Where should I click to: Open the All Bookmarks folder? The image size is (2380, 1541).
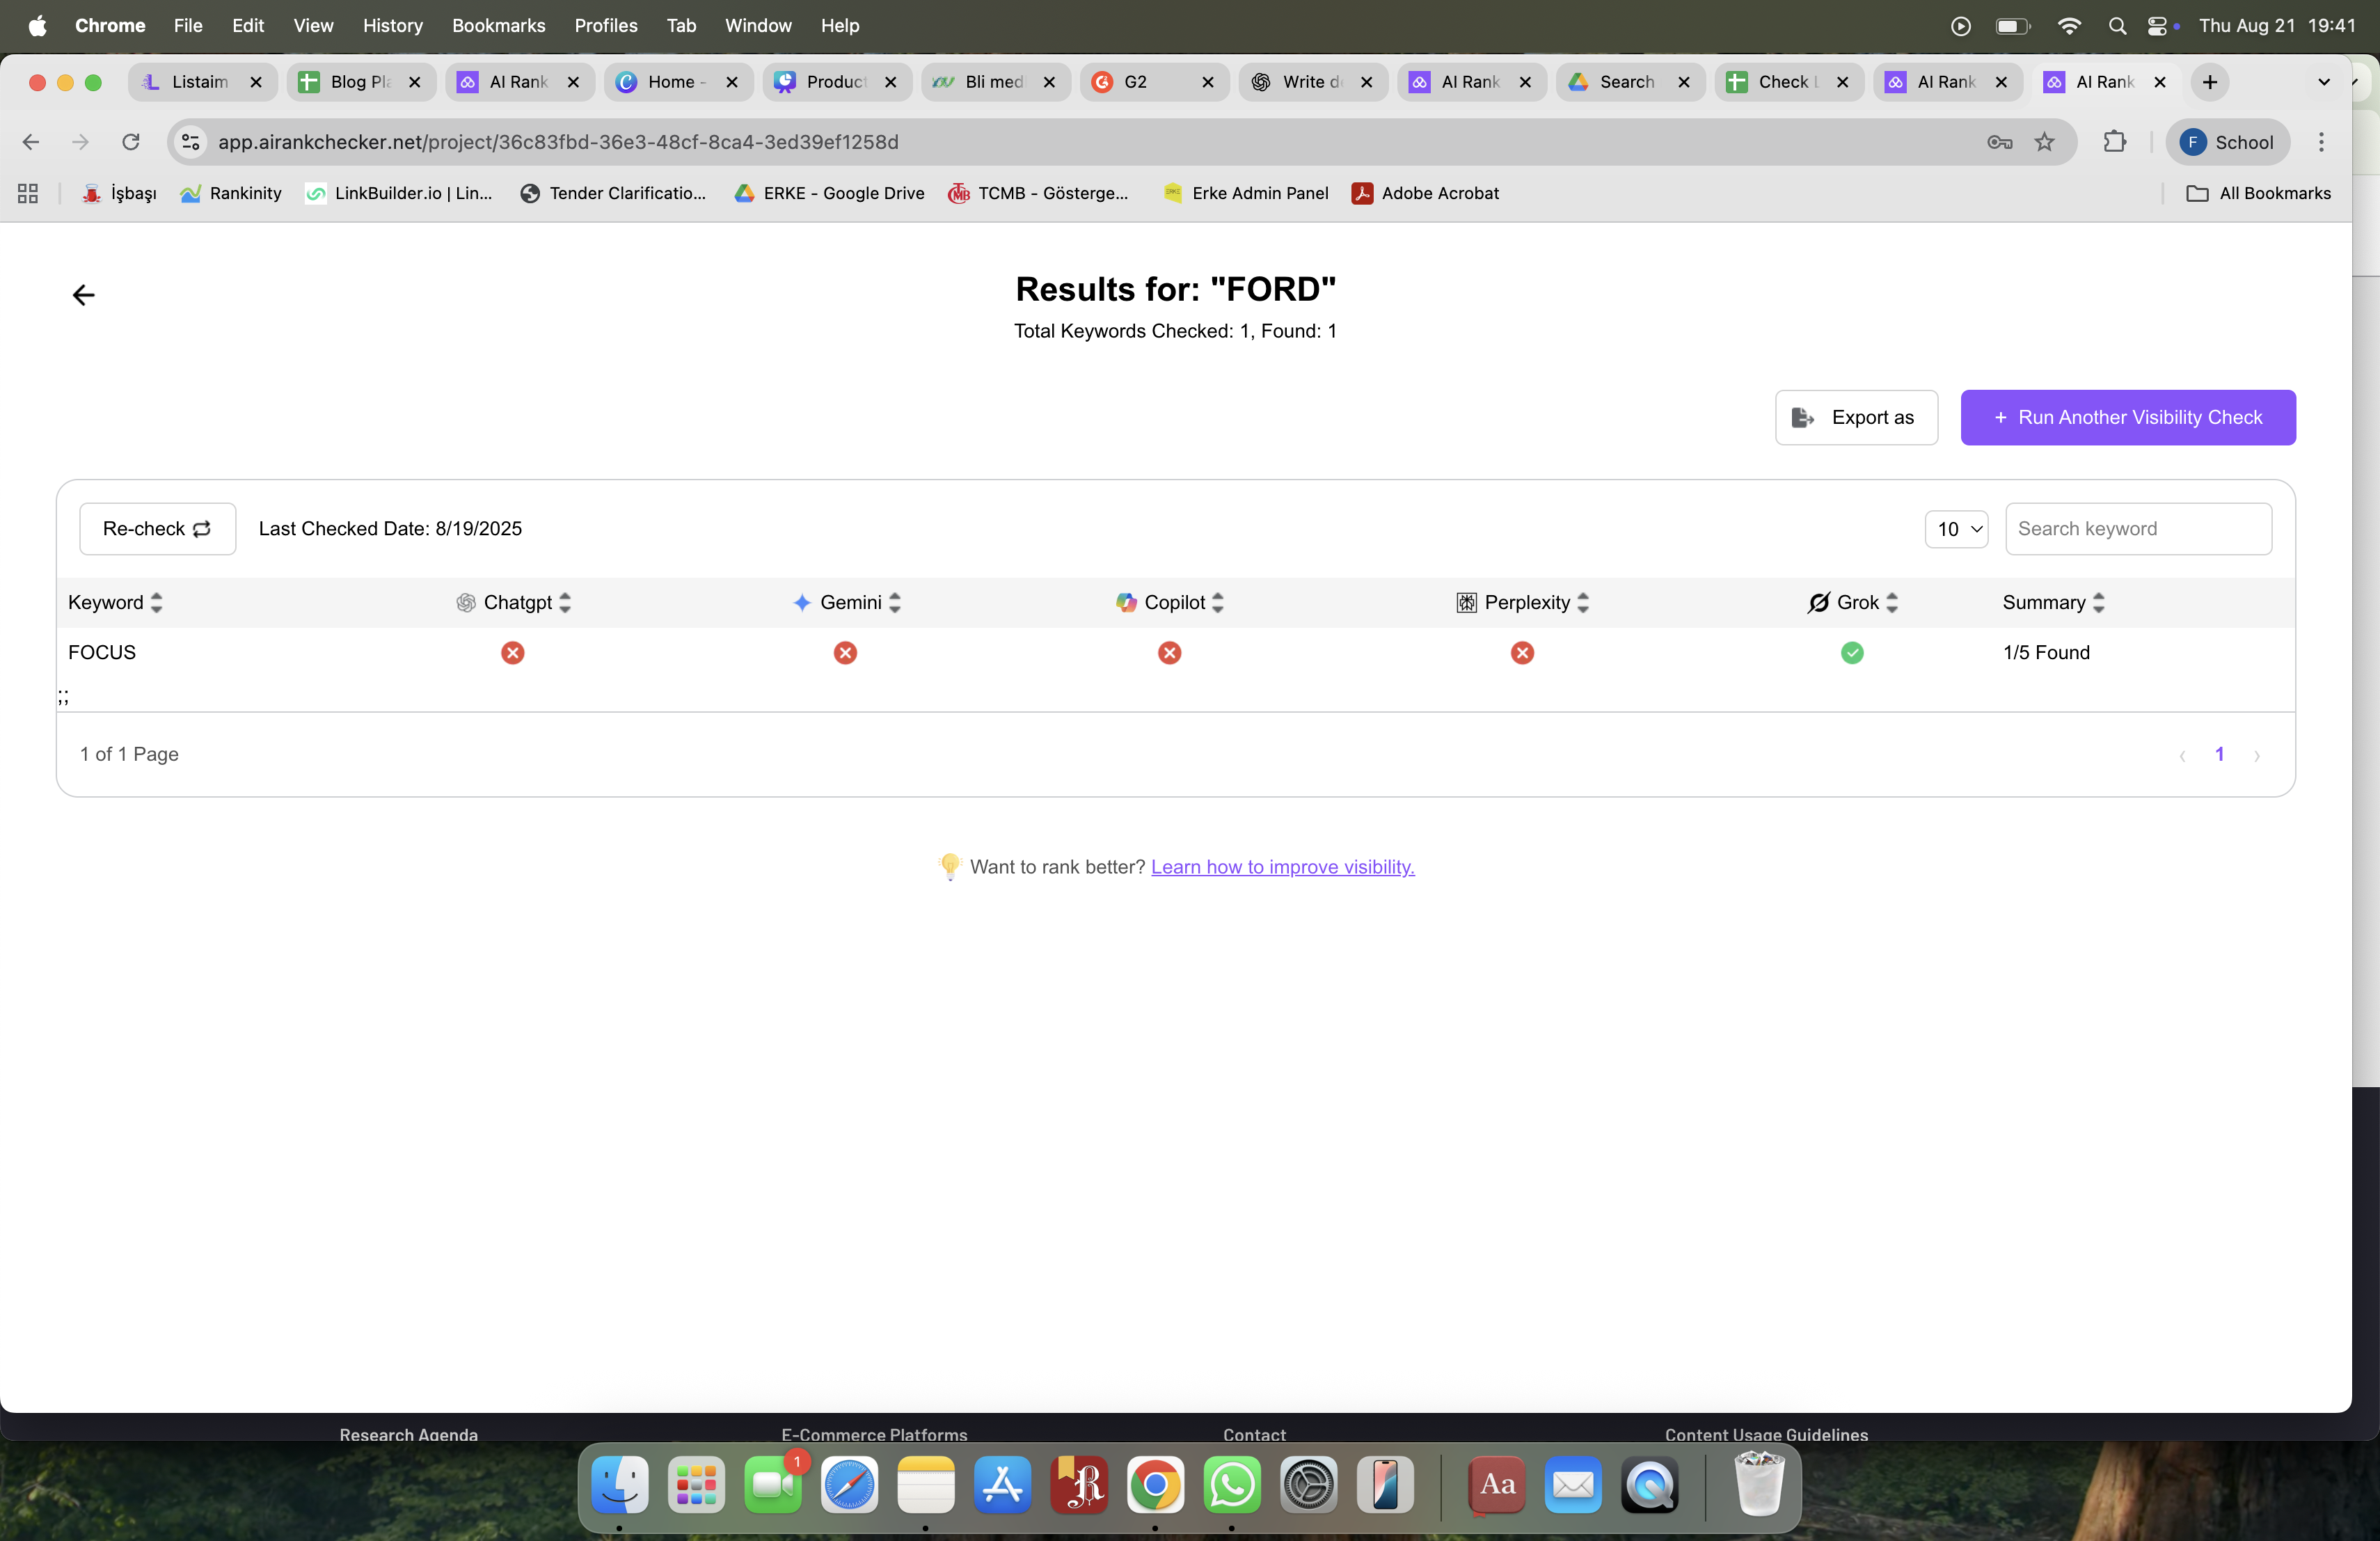click(x=2259, y=193)
